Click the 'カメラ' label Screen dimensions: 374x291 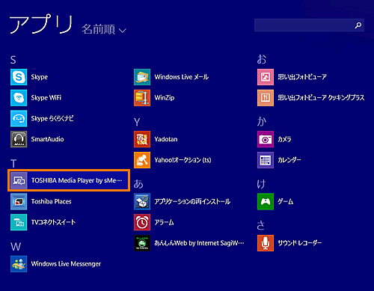point(284,139)
